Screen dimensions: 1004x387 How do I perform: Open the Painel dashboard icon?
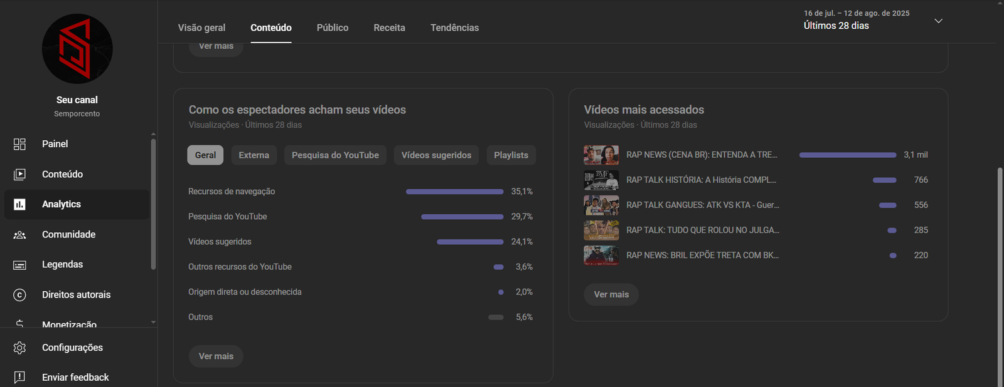(x=19, y=144)
